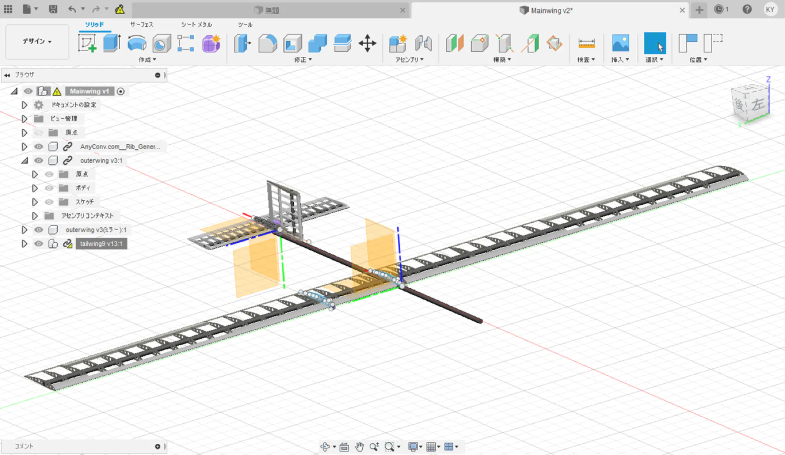Select the Extrude tool
The height and width of the screenshot is (455, 785).
coord(112,43)
